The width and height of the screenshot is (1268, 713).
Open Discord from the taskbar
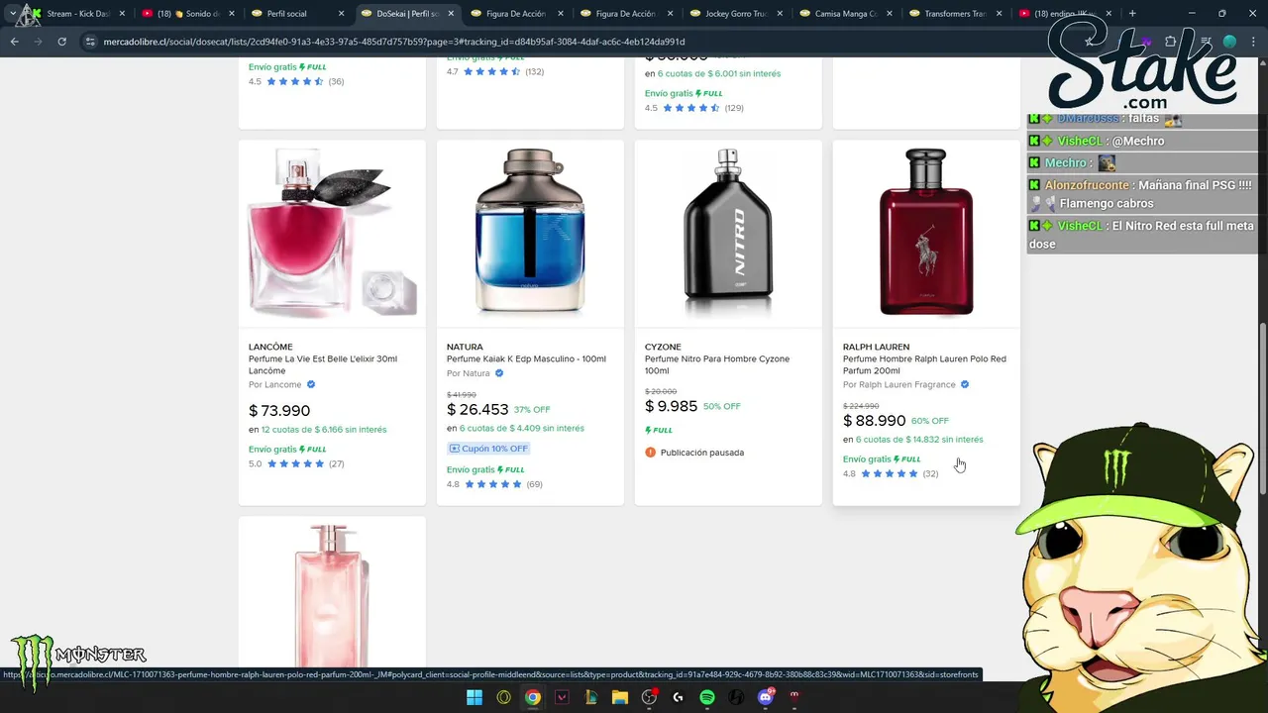pos(766,697)
